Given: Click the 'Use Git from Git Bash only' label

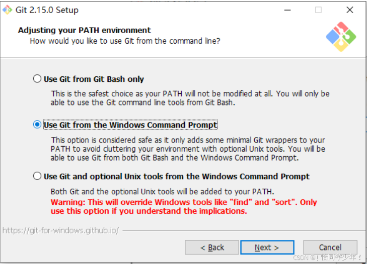Looking at the screenshot, I should [94, 79].
